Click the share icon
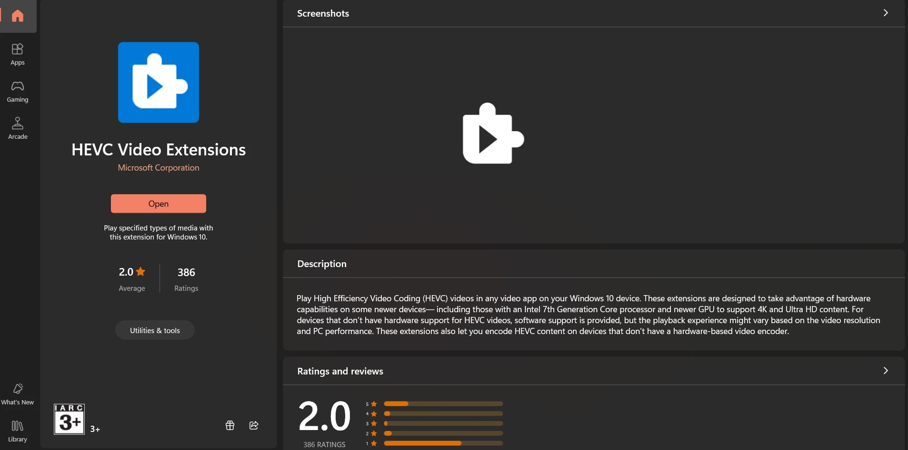The image size is (908, 450). tap(254, 425)
